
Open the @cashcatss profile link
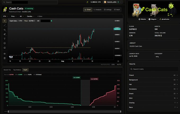[x=164, y=19]
